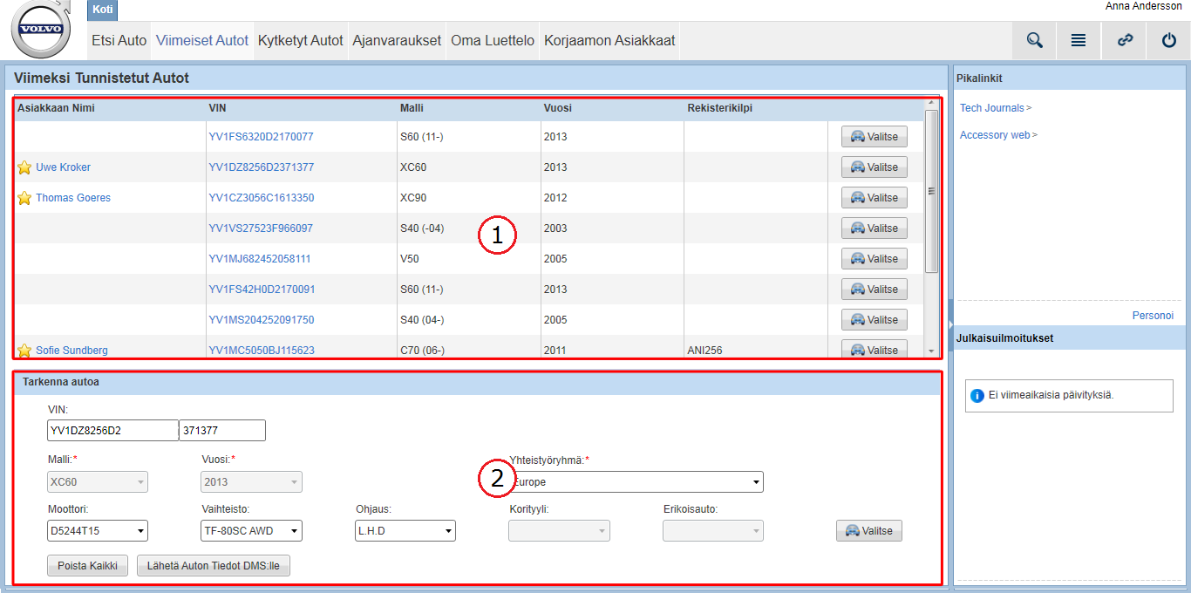
Task: Click Valitse for VIN YV1FS6320D2170077
Action: 875,137
